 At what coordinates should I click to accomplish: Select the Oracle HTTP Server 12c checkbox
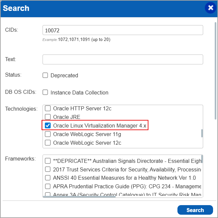(x=48, y=108)
